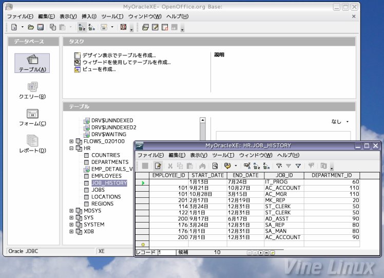Click the new record navigation button
Image resolution: width=384 pixels, height=278 pixels.
pos(272,252)
